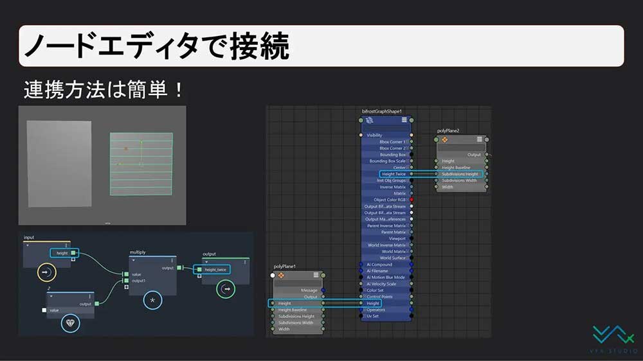Expand the Center attribute
Viewport: 643px width, 361px height.
click(x=407, y=168)
